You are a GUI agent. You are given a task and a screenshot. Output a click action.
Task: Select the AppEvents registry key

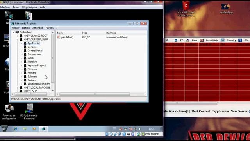[x=33, y=43]
